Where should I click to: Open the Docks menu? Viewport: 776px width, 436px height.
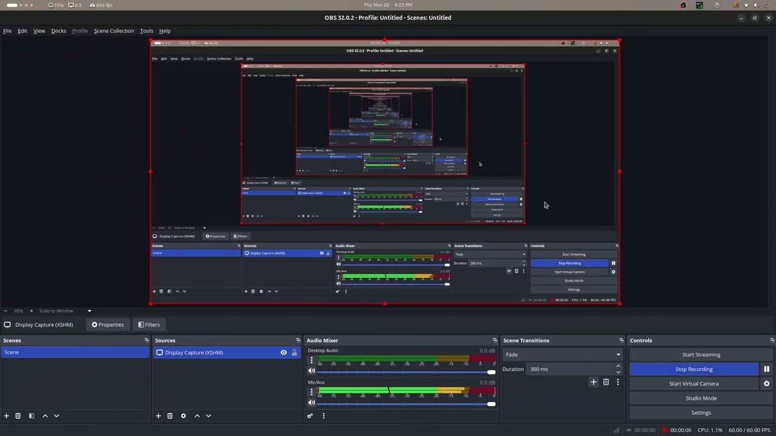[59, 31]
